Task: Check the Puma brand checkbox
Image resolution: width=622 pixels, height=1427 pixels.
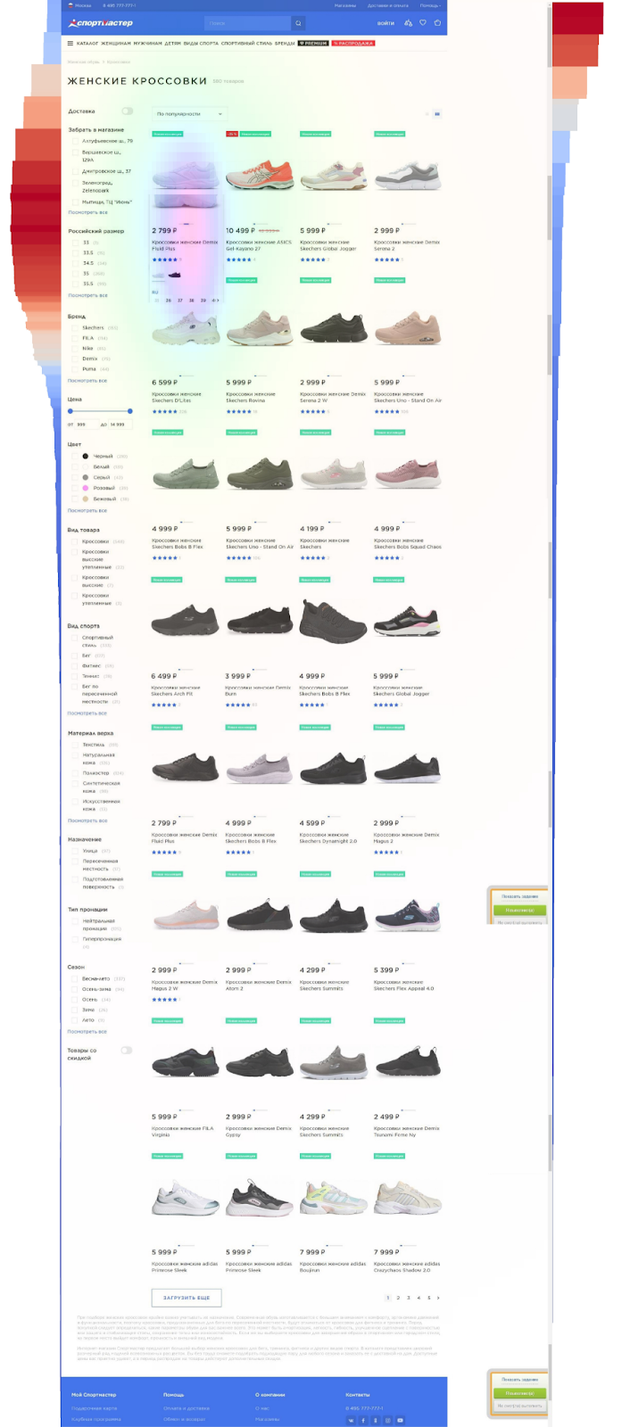Action: tap(75, 369)
